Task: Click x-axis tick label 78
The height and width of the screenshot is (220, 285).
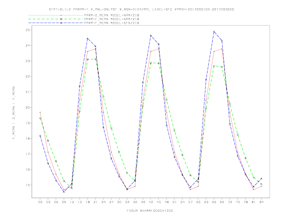Action: click(x=245, y=202)
